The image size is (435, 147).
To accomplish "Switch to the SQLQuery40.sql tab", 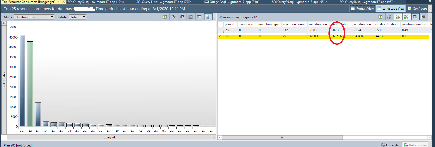I will tap(232, 2).
